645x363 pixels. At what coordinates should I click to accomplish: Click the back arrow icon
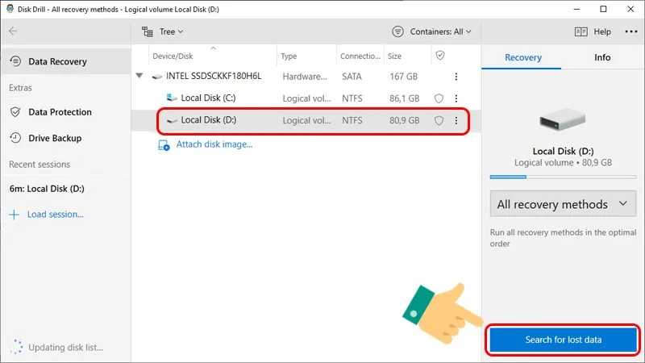click(x=14, y=31)
